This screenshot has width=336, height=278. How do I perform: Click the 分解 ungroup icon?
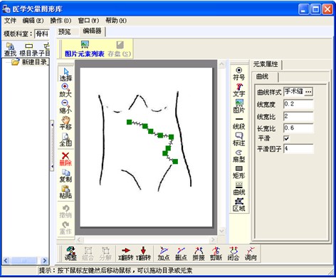point(105,254)
